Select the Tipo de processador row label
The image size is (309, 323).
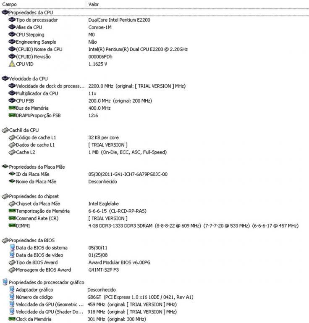tap(37, 20)
